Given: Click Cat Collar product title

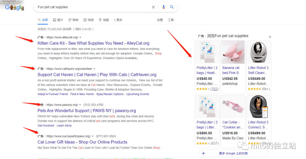Looking at the screenshot, I should [x=233, y=125].
